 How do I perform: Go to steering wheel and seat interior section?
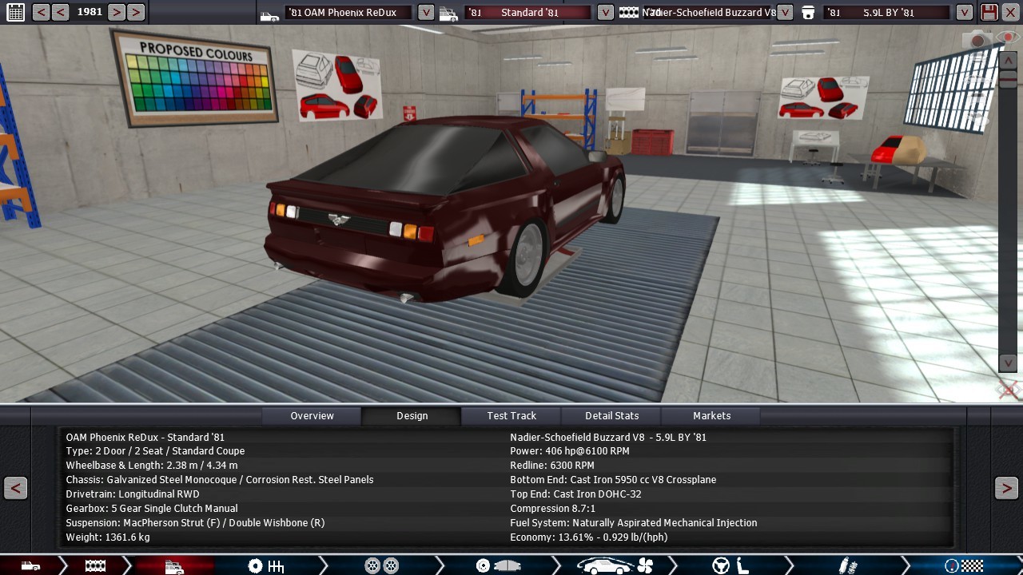(730, 566)
